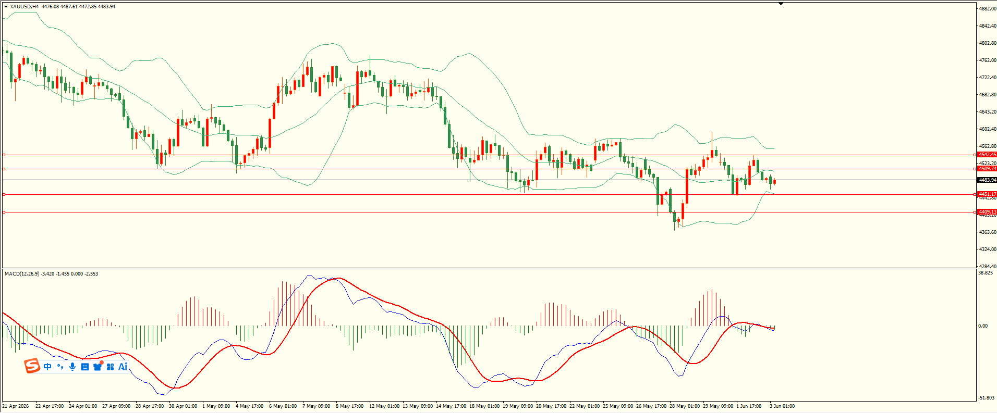Select the 4509.74 red price label
The height and width of the screenshot is (413, 997).
tap(987, 169)
